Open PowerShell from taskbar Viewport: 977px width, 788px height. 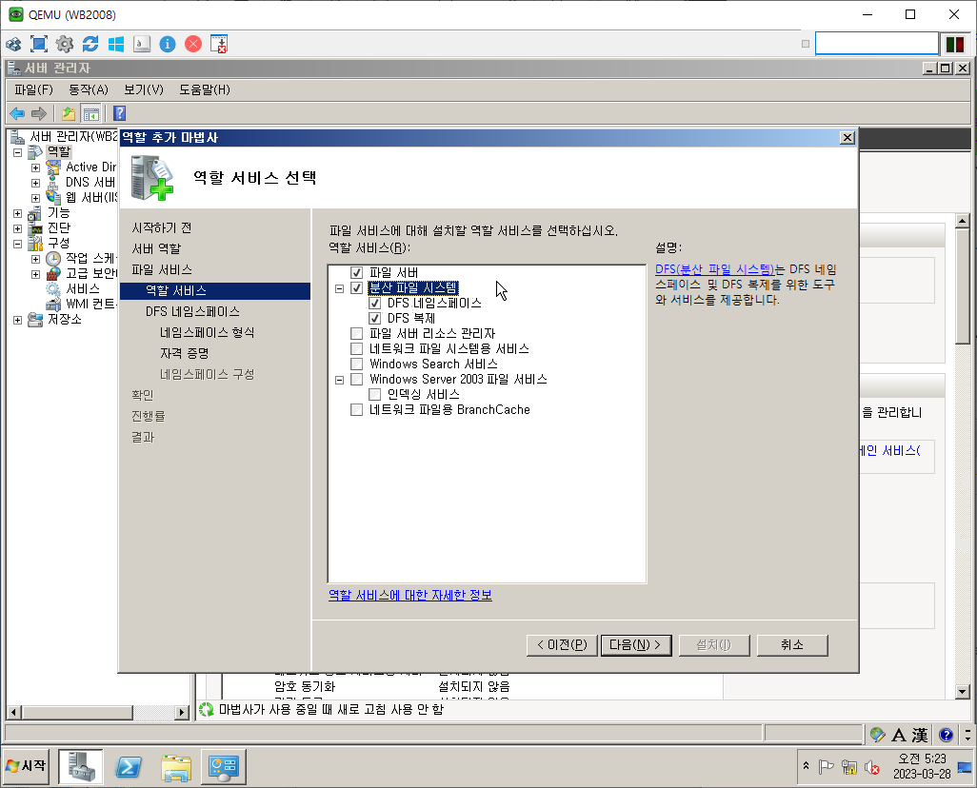click(129, 767)
